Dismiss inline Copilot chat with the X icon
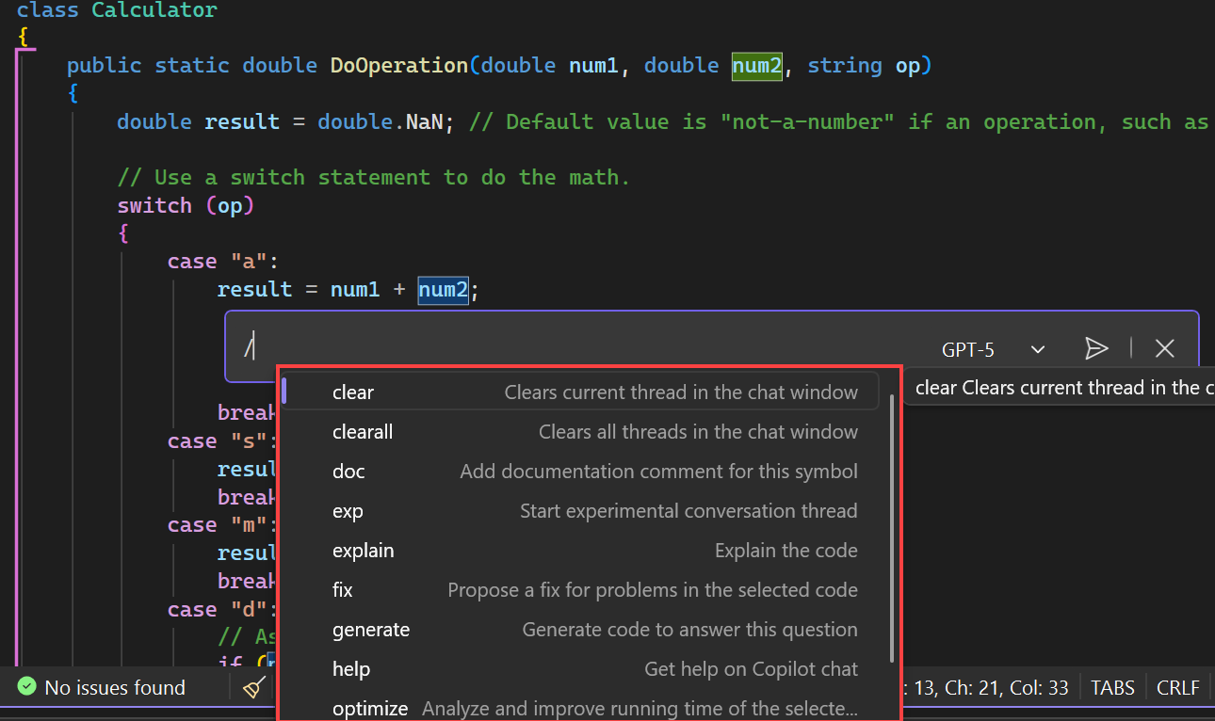Viewport: 1215px width, 721px height. 1164,348
